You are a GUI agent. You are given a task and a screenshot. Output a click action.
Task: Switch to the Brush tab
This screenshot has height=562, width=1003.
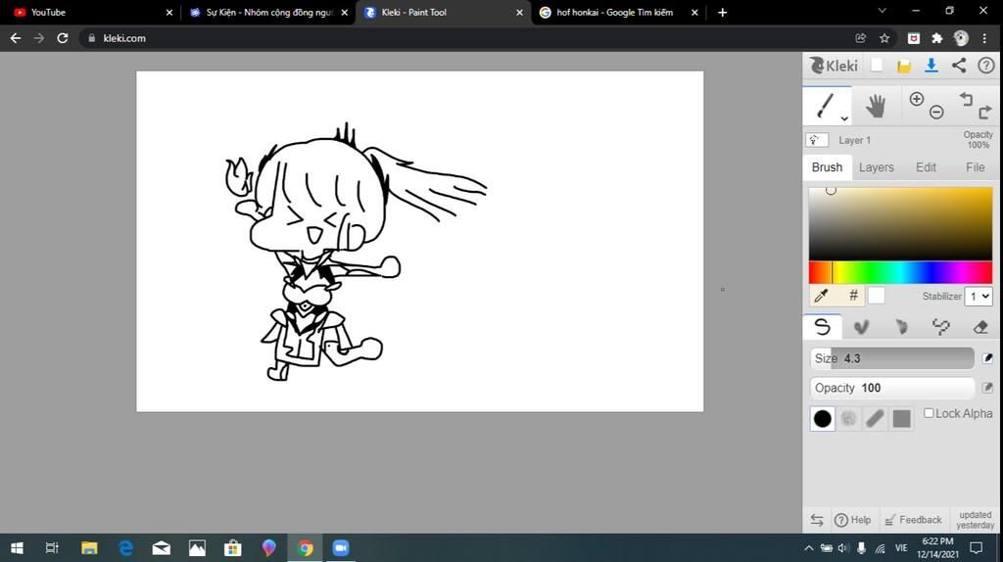(827, 167)
